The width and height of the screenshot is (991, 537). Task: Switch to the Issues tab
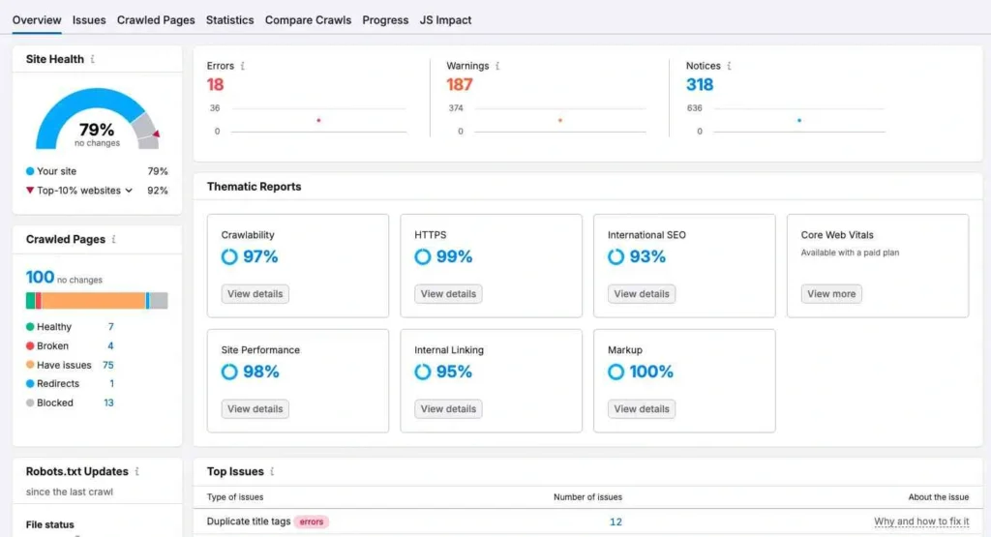pos(89,19)
